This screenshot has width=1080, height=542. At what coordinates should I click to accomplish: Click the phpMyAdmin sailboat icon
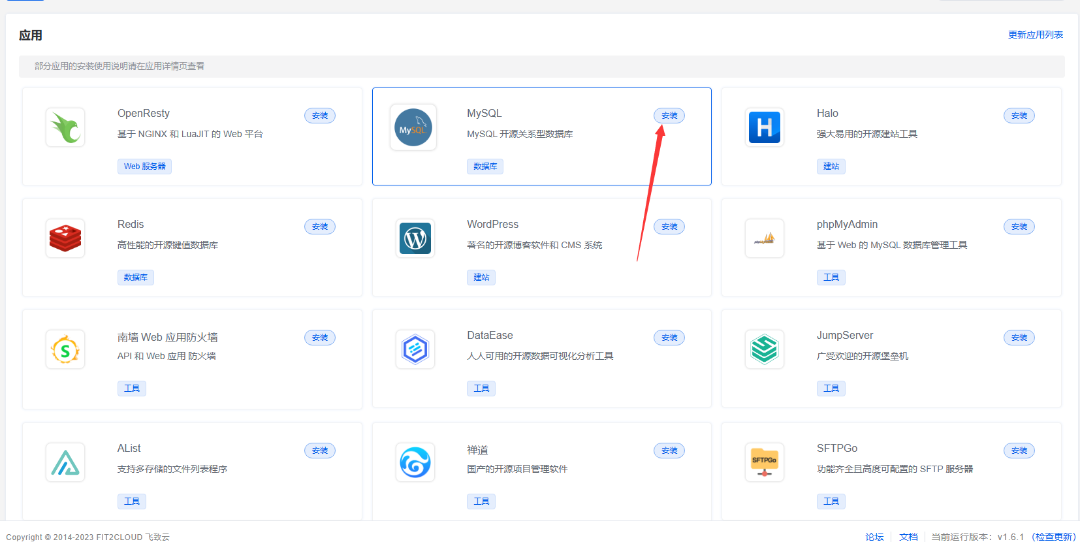pos(765,238)
